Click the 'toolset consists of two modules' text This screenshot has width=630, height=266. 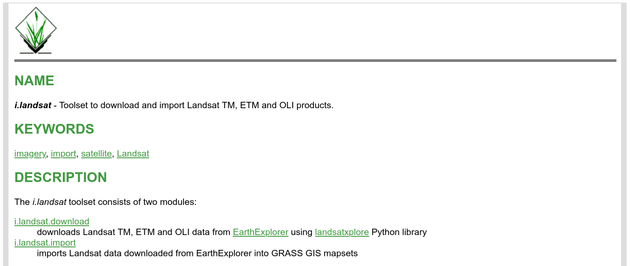tap(133, 202)
